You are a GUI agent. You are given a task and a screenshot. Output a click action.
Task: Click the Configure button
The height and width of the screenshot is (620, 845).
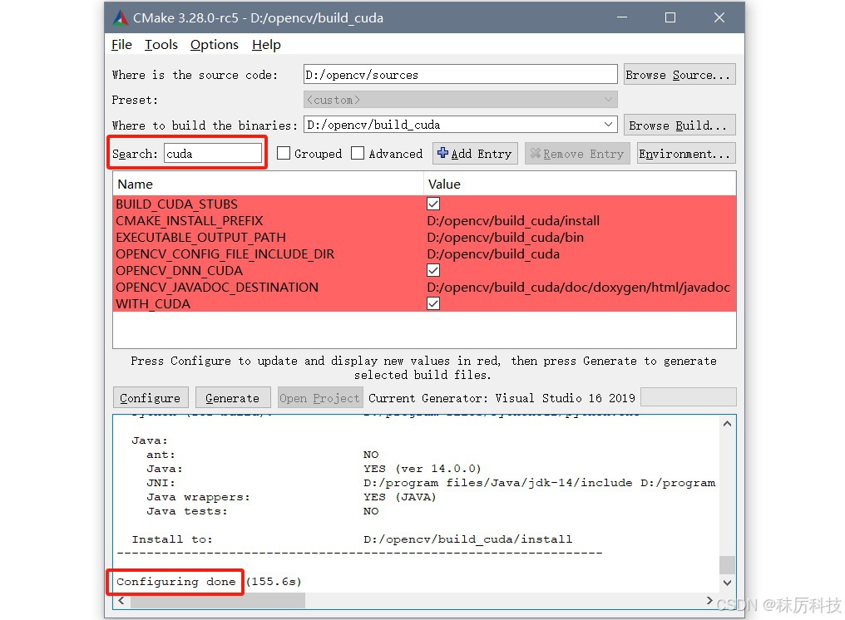pos(151,397)
